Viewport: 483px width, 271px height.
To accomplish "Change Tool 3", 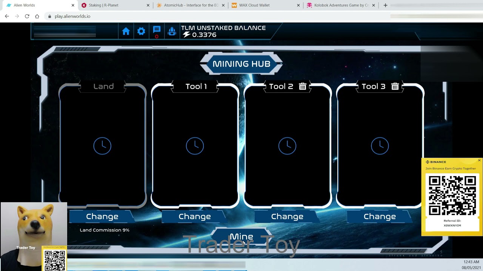I will [x=380, y=216].
